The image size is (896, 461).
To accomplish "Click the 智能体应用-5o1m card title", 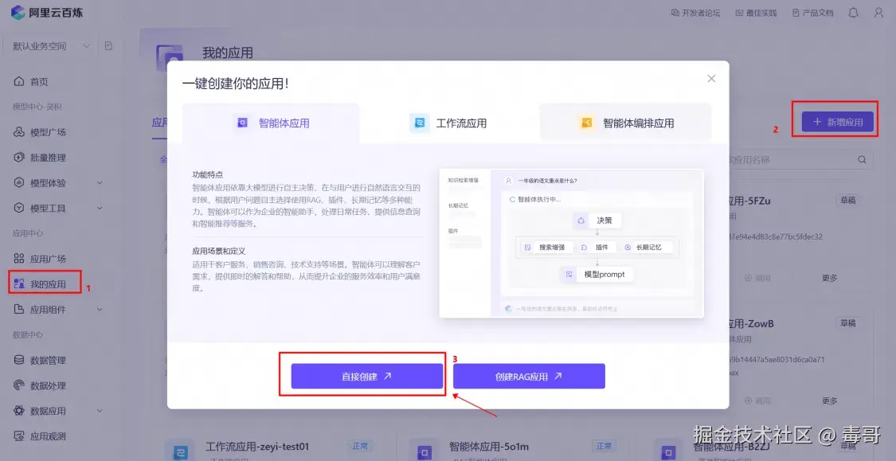I will coord(489,446).
